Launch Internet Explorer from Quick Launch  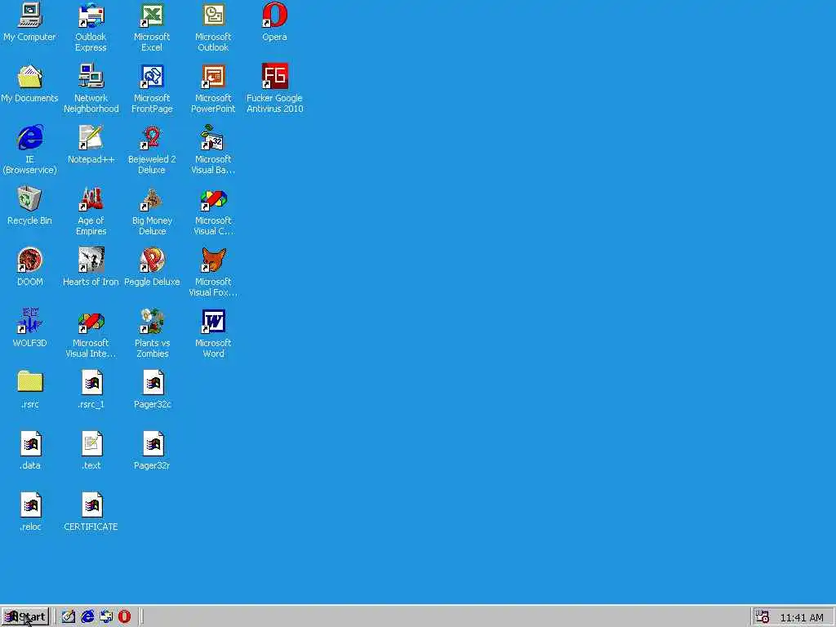tap(87, 617)
